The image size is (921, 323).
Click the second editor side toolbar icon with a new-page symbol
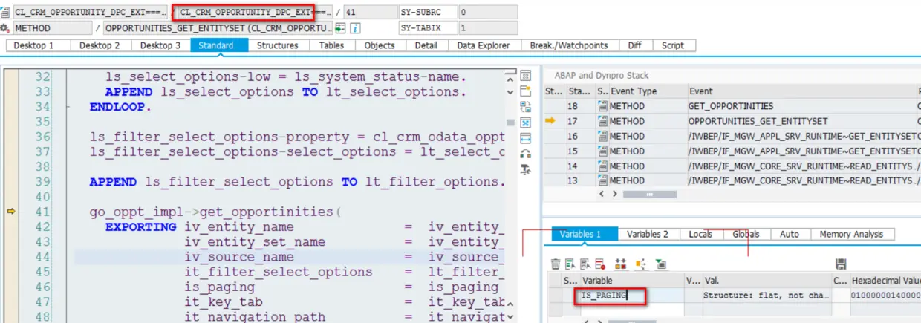click(x=526, y=91)
